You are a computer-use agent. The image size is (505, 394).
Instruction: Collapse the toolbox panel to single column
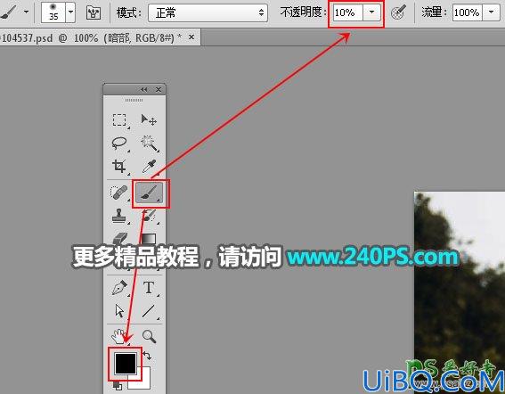[144, 90]
